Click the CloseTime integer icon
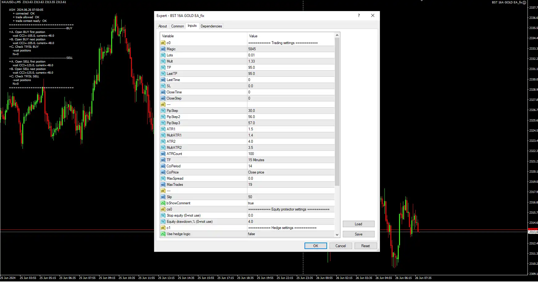 pos(163,92)
